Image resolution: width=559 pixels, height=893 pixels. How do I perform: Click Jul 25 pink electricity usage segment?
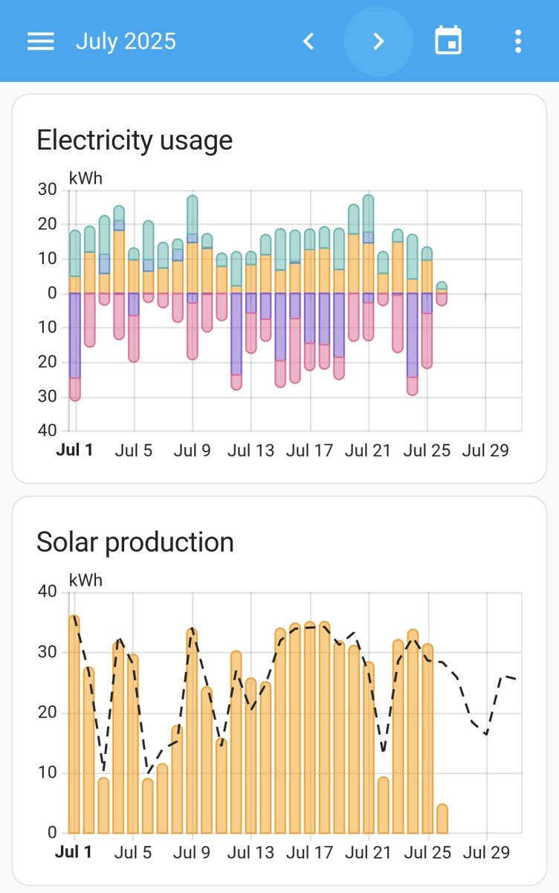pos(427,340)
